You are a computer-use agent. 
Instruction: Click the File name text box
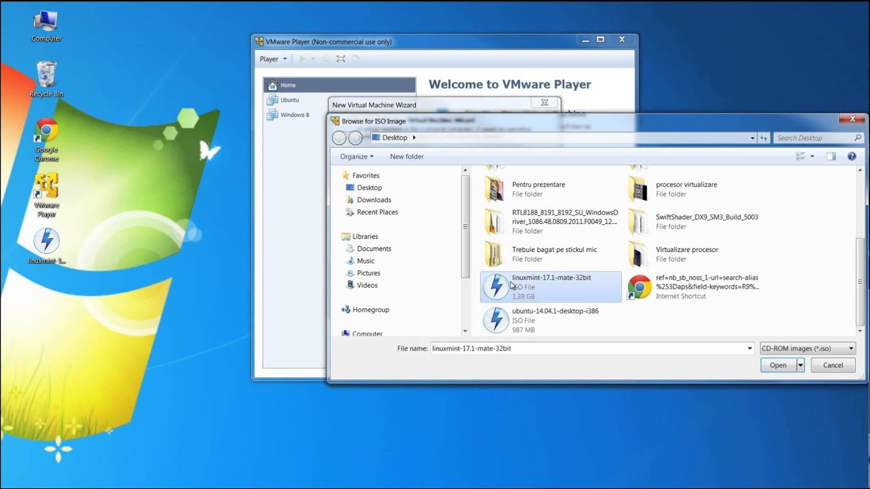[x=587, y=348]
